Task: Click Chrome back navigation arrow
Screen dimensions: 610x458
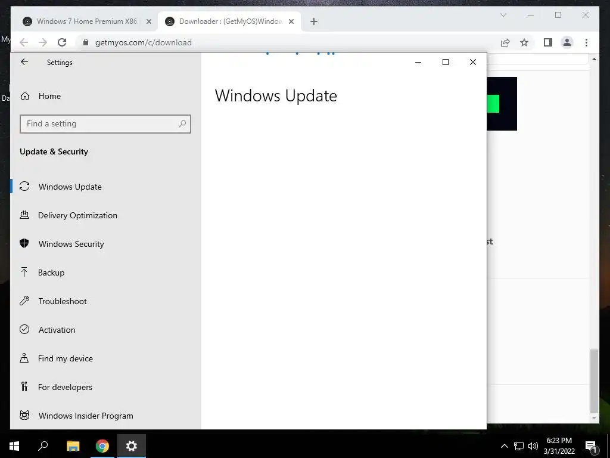Action: click(x=24, y=42)
